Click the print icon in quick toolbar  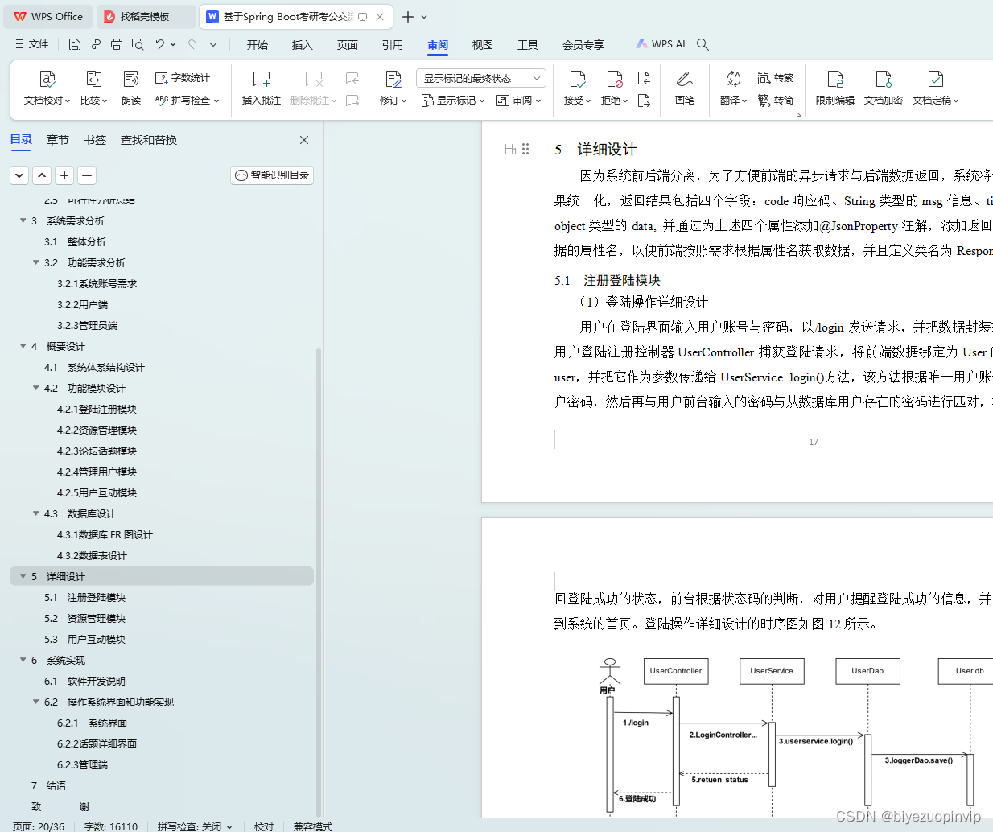[117, 44]
